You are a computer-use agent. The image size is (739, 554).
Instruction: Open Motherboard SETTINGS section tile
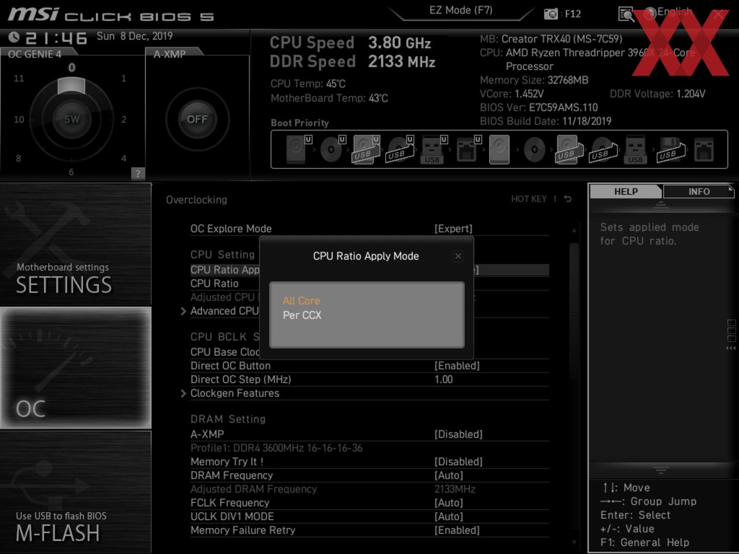(76, 244)
